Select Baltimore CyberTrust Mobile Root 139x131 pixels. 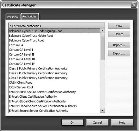[x=54, y=36]
